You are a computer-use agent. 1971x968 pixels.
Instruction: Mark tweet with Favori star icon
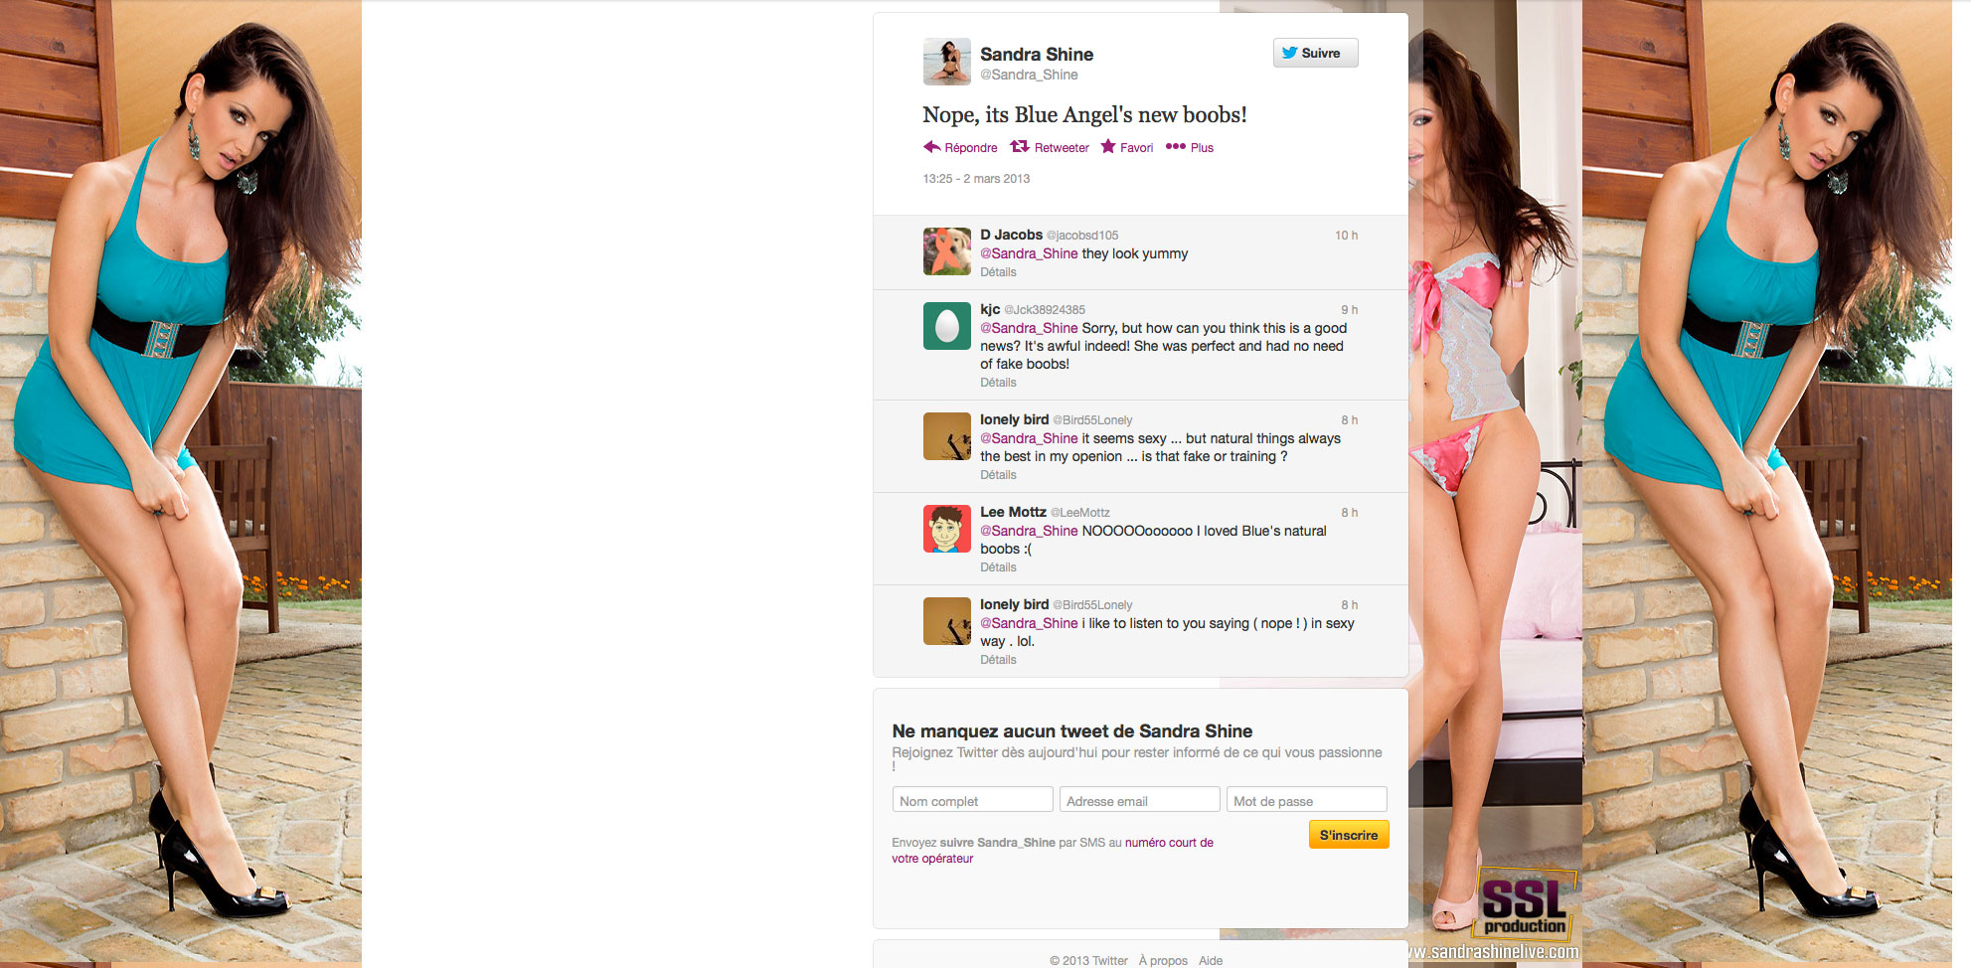click(1108, 147)
